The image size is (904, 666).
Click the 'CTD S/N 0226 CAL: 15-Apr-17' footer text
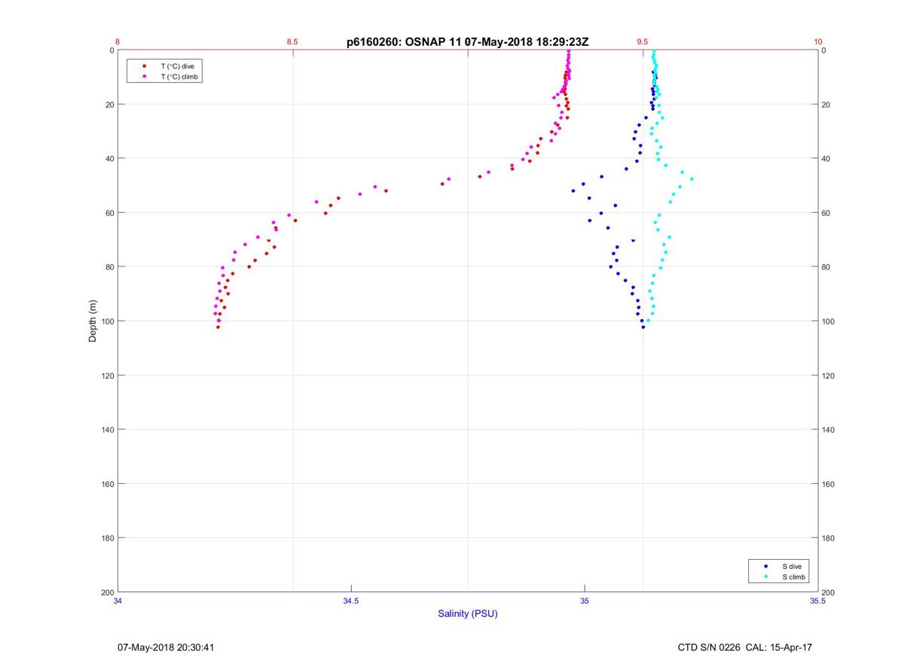(745, 647)
